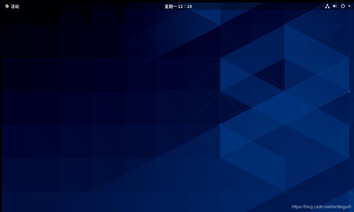Click empty top bar right of clock
The width and height of the screenshot is (354, 212).
[257, 6]
